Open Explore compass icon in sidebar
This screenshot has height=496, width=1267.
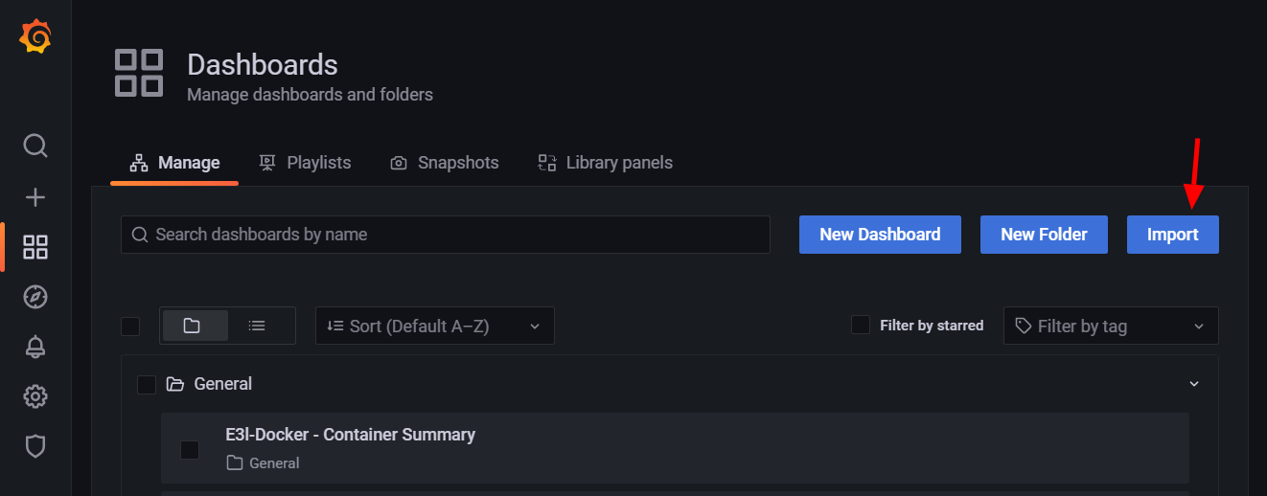(x=35, y=297)
